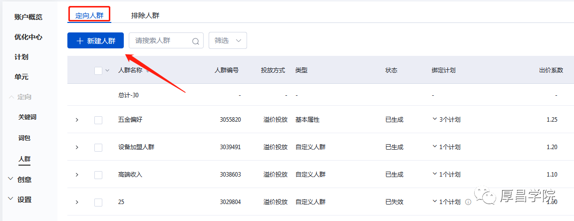Click the 类型 column header
The height and width of the screenshot is (221, 574).
(x=301, y=71)
